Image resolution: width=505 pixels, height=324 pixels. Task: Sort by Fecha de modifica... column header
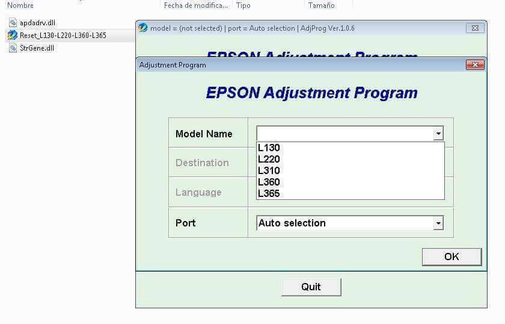(195, 5)
